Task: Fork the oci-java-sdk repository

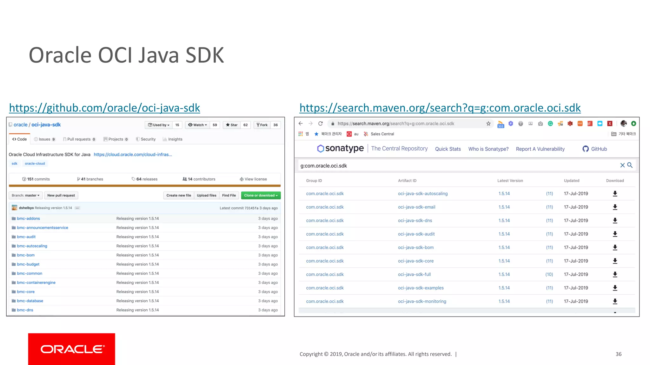Action: (262, 125)
